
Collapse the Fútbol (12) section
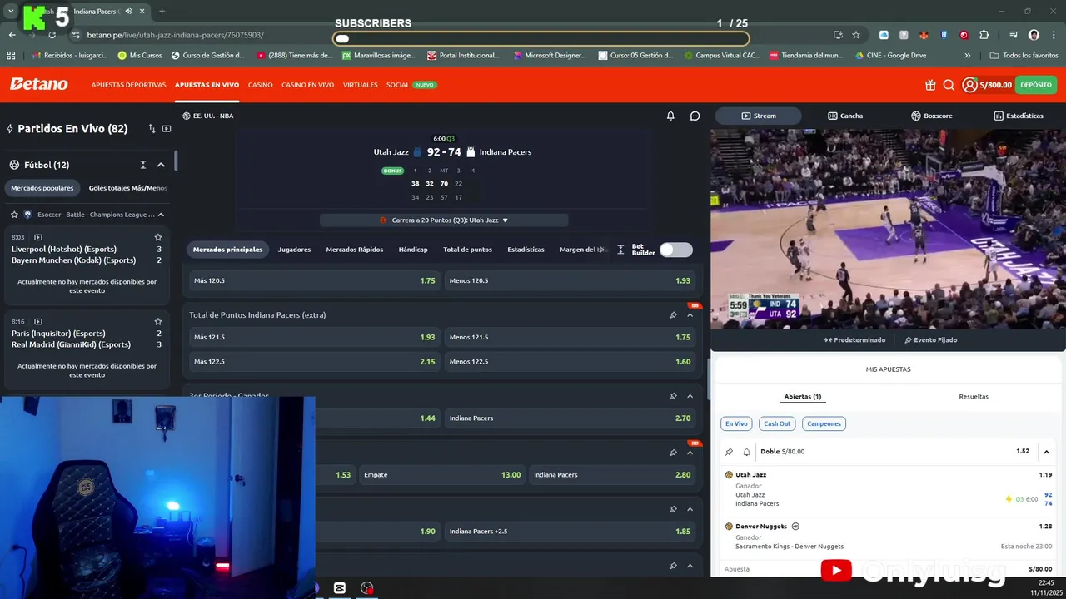[161, 165]
